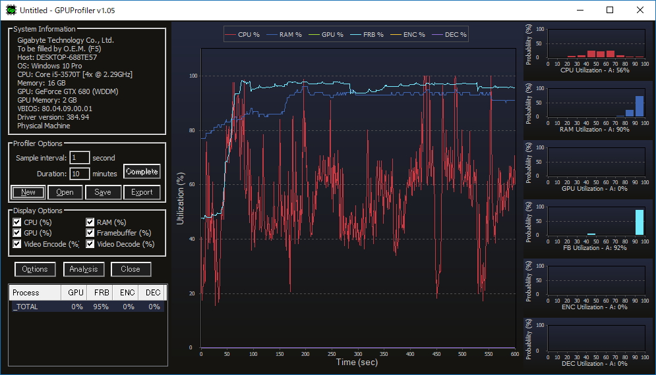Save the current profile
This screenshot has width=656, height=375.
click(x=103, y=192)
